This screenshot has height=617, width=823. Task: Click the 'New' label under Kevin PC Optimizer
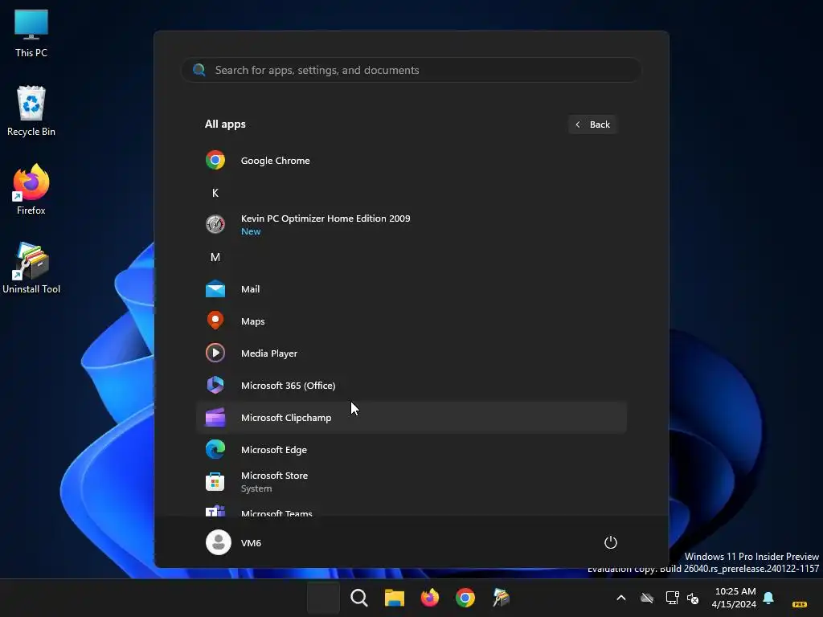(251, 231)
